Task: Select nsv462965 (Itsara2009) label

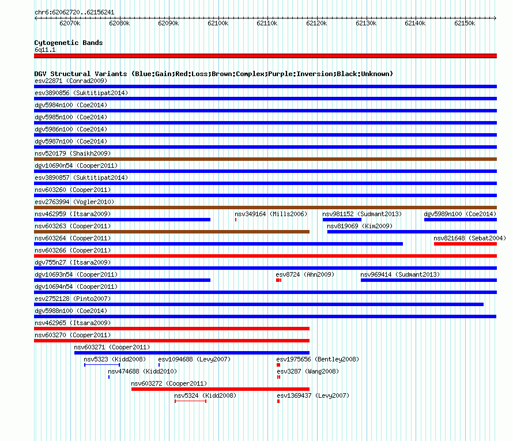Action: (73, 323)
